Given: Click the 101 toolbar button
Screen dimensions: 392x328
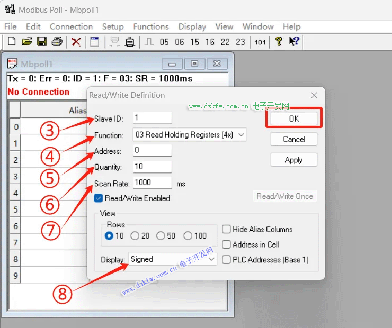Looking at the screenshot, I should [260, 42].
